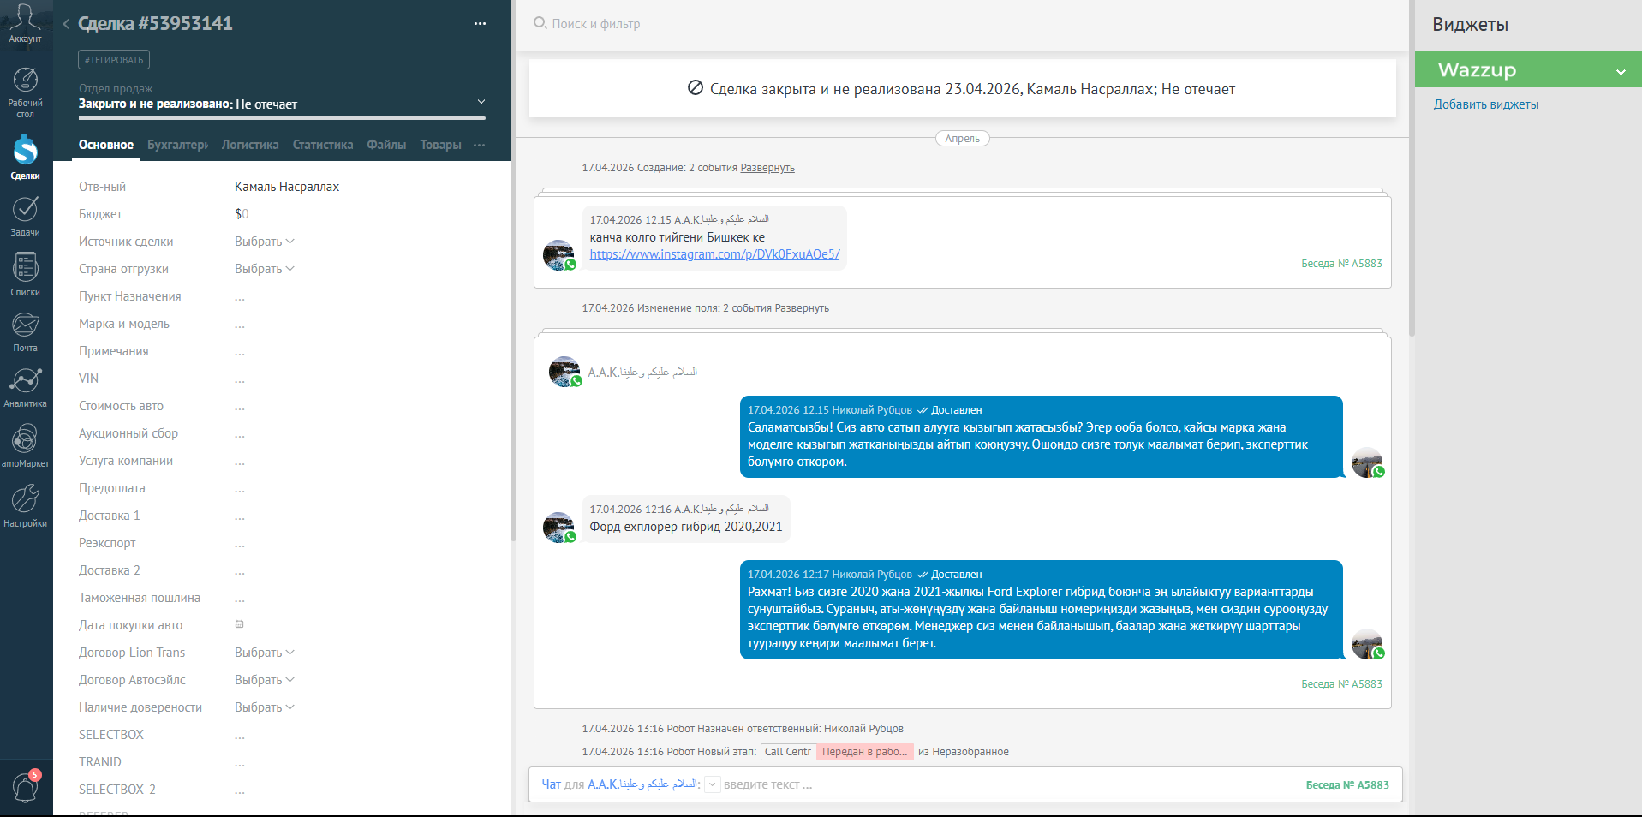1642x817 pixels.
Task: Click contact name link in message composer
Action: 642,784
